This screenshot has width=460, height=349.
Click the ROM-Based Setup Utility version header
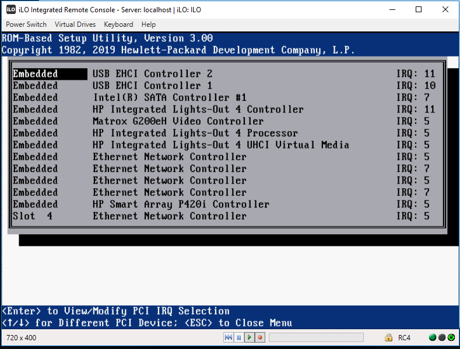tap(107, 38)
